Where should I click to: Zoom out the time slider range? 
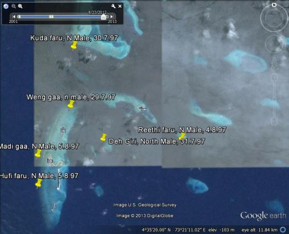pyautogui.click(x=14, y=6)
